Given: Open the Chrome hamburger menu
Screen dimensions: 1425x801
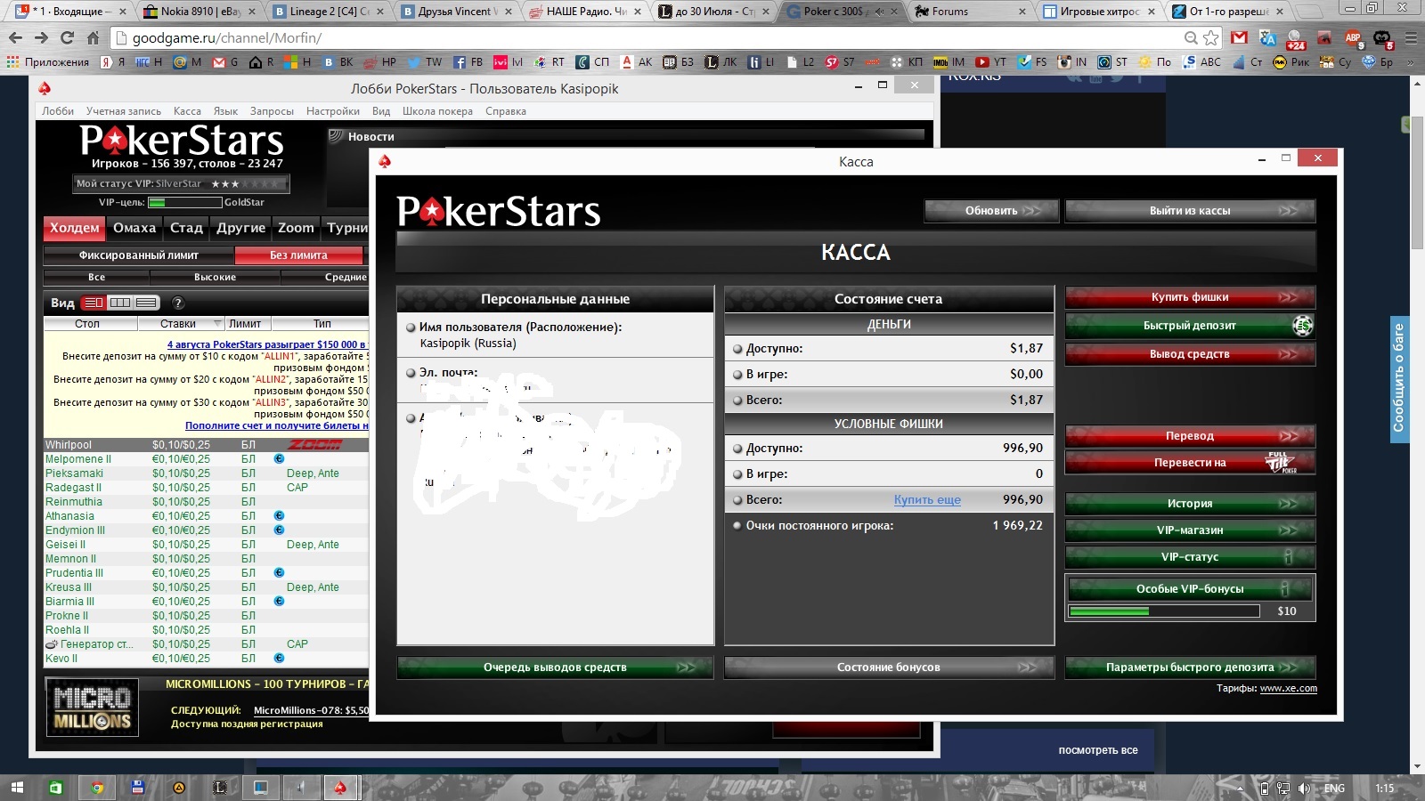Looking at the screenshot, I should pos(1411,37).
